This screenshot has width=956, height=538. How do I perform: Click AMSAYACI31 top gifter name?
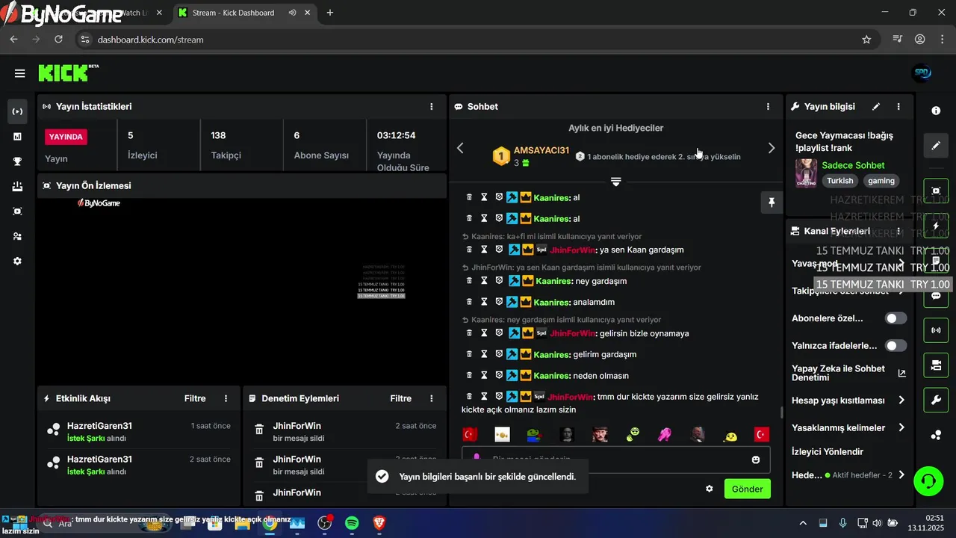pos(541,151)
